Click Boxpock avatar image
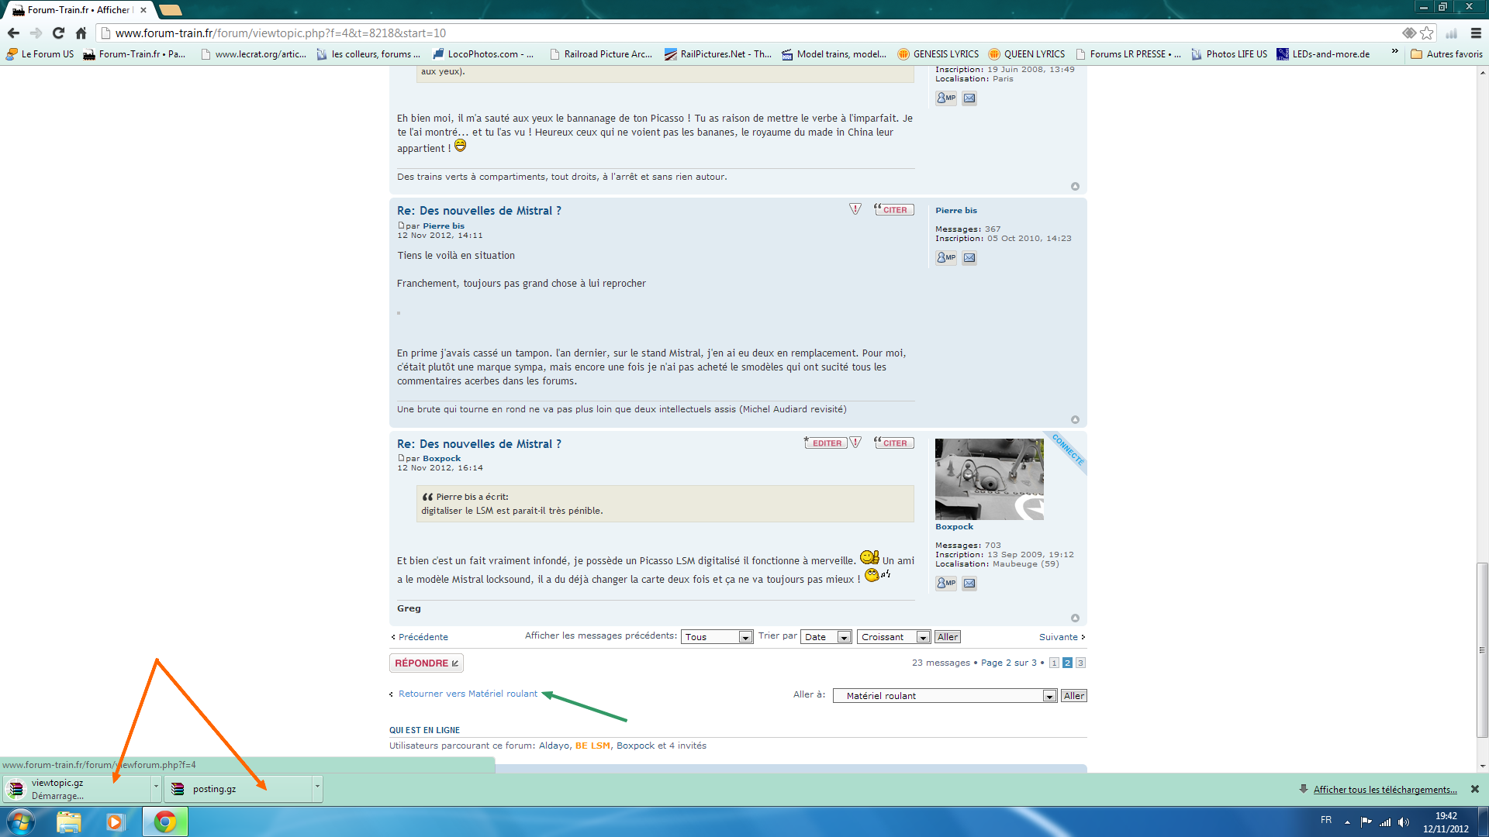Image resolution: width=1489 pixels, height=837 pixels. 989,479
